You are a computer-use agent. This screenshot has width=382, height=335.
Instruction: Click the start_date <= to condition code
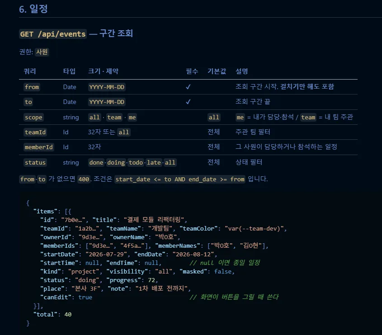(180, 179)
